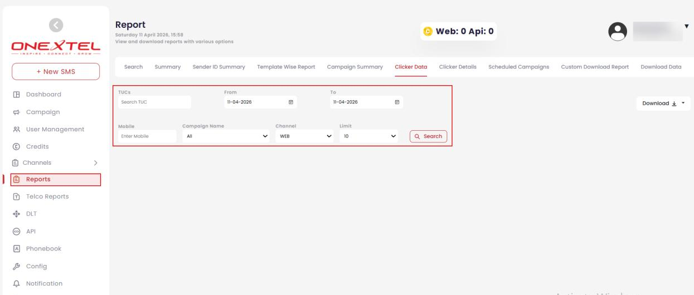Open the Download dropdown button
Viewport: 694px width, 295px height.
pyautogui.click(x=663, y=103)
